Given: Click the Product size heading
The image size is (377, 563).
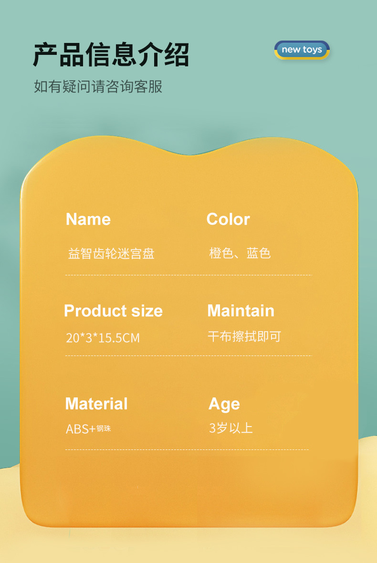Looking at the screenshot, I should [x=113, y=311].
